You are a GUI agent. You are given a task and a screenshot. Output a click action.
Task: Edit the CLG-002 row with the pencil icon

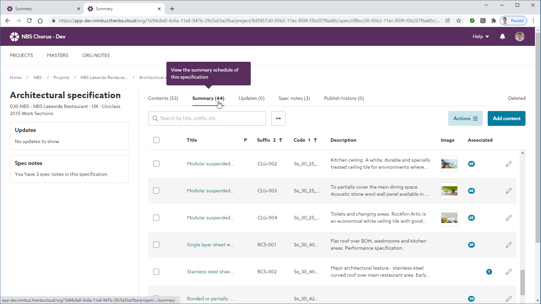pyautogui.click(x=509, y=164)
